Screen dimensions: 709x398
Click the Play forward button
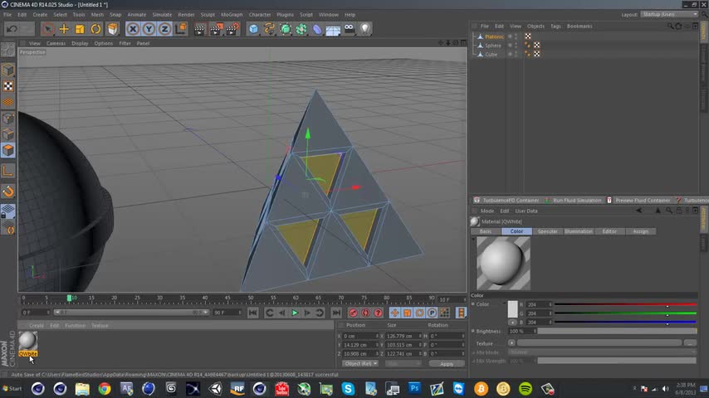click(295, 313)
